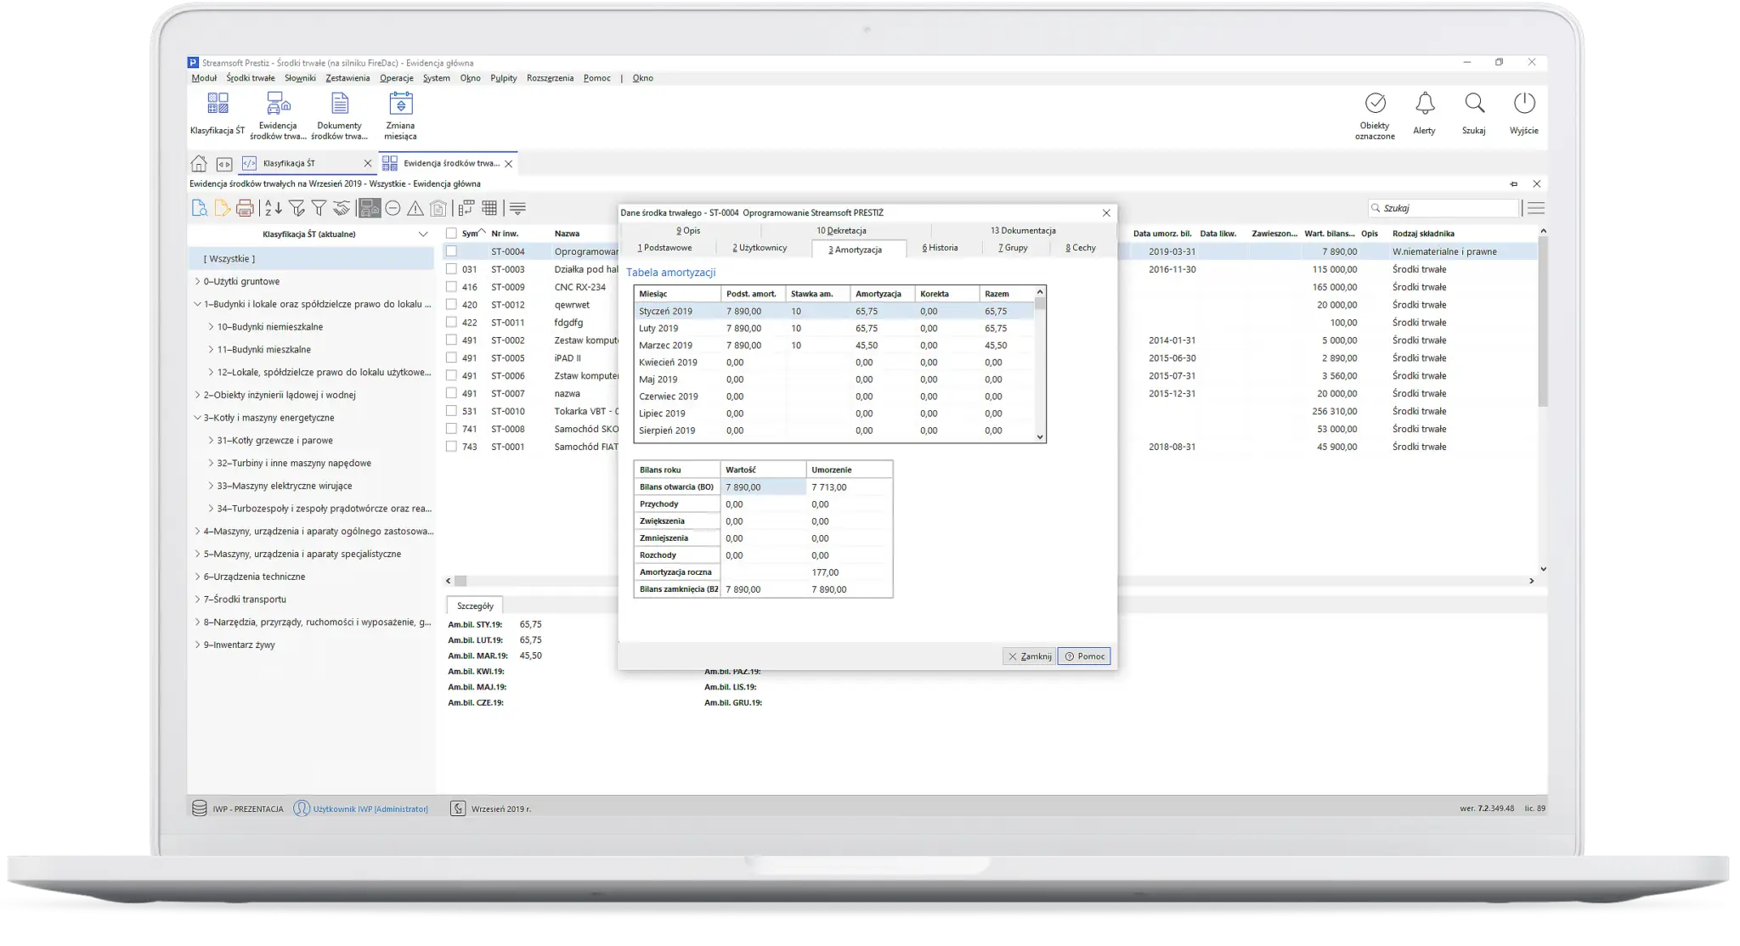Image resolution: width=1740 pixels, height=946 pixels.
Task: Expand the 7–Środki transportu tree node
Action: [x=197, y=600]
